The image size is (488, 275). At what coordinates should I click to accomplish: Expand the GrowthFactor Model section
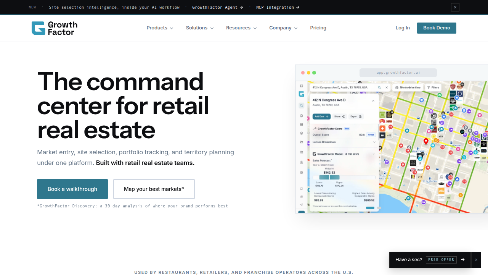tap(344, 154)
